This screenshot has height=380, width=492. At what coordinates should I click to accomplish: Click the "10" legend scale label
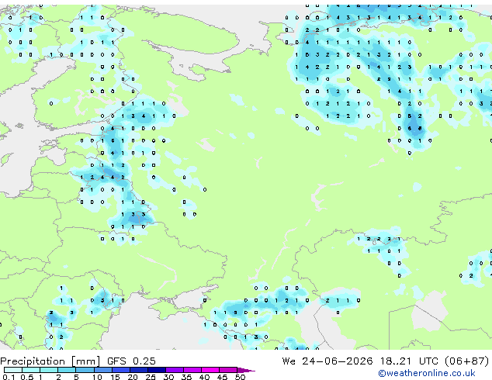tap(97, 377)
